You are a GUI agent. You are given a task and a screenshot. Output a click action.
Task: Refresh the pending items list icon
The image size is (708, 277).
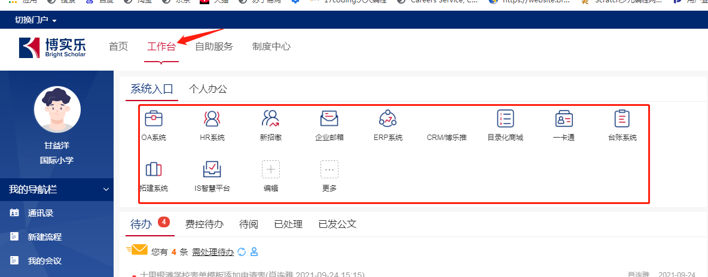pyautogui.click(x=242, y=252)
